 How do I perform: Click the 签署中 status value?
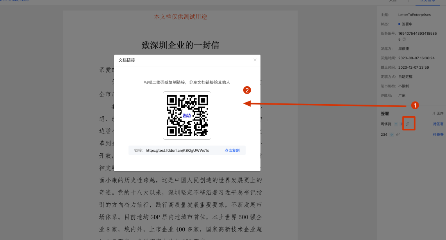[407, 24]
